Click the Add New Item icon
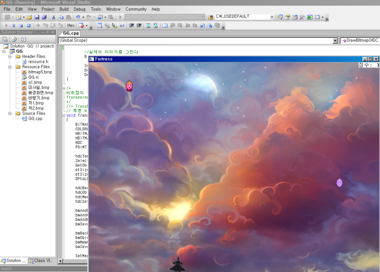380x272 pixels. (18, 17)
